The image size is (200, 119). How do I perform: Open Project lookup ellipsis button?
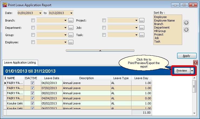click(142, 20)
